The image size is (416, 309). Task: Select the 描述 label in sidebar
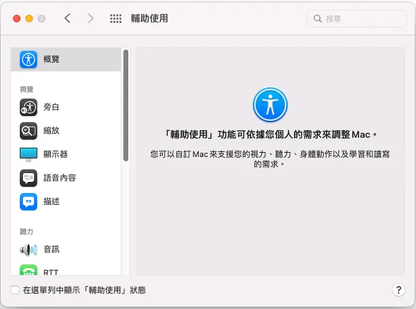[51, 201]
